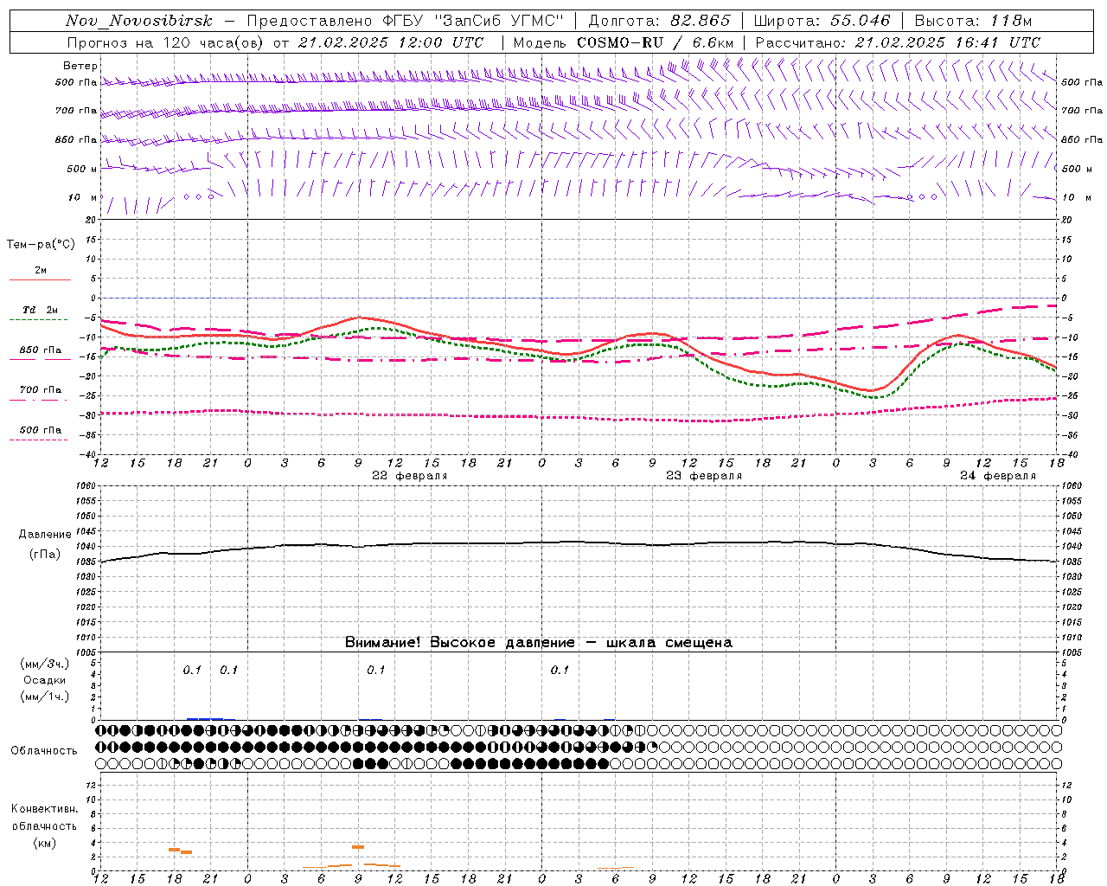This screenshot has height=886, width=1107.
Task: Click the Облачность cloudiness label
Action: [44, 751]
